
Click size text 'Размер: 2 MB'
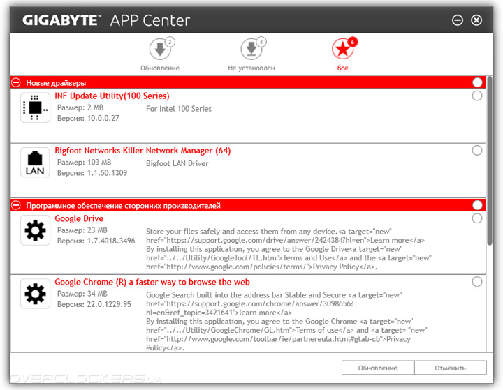tap(80, 107)
